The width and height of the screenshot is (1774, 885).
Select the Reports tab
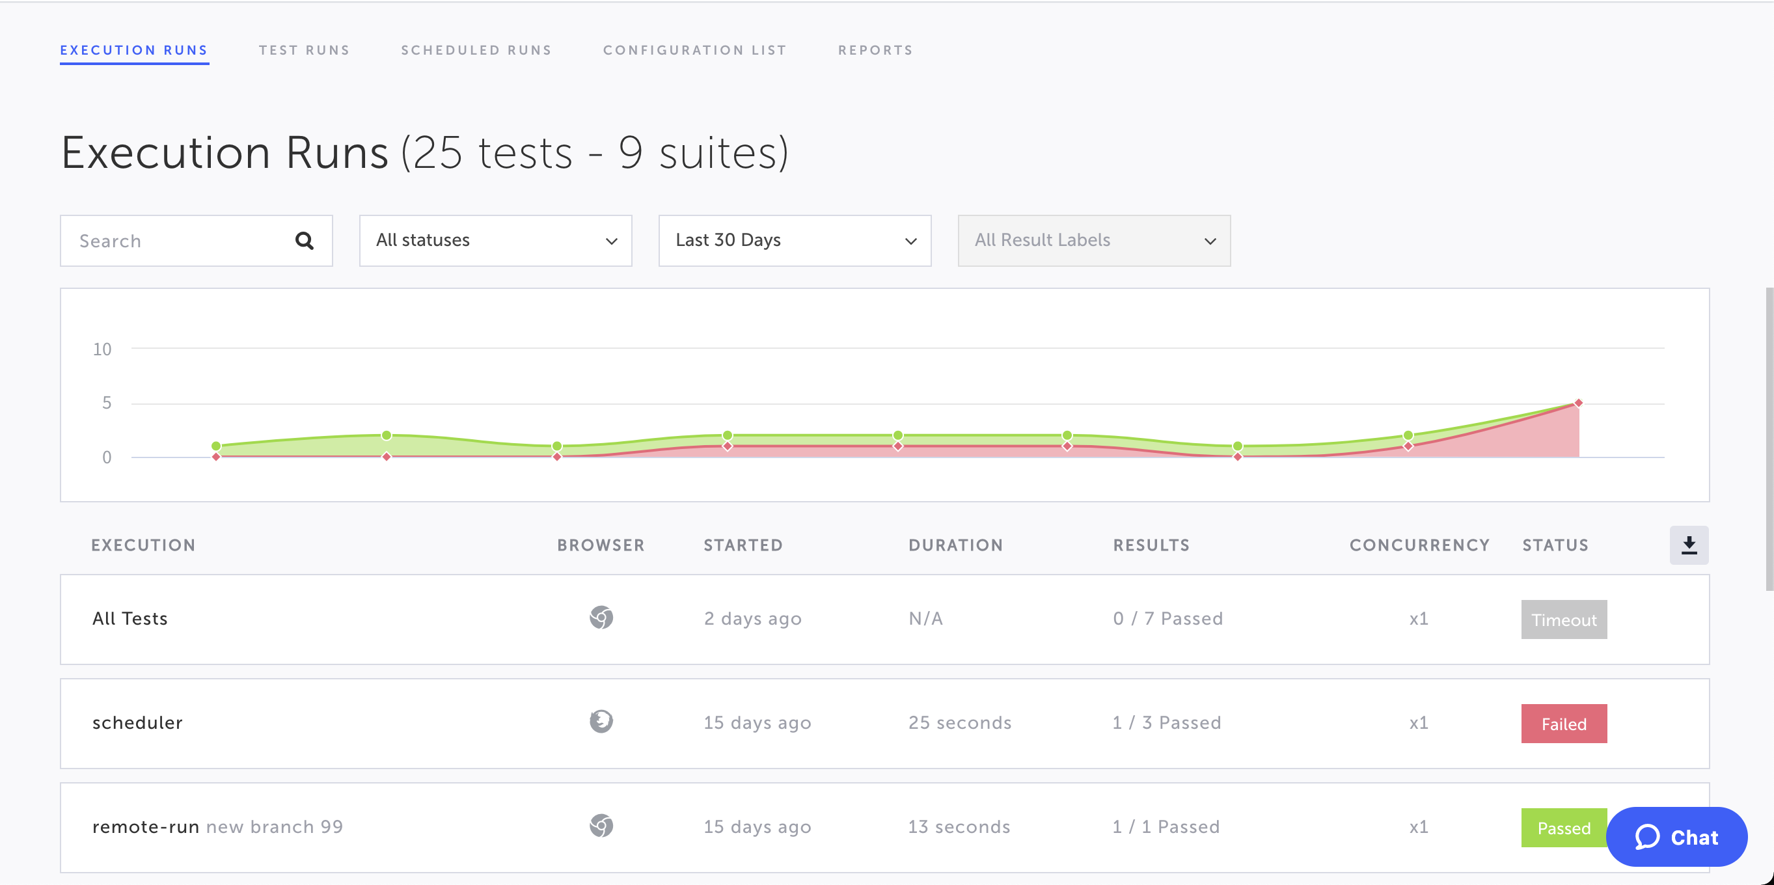pyautogui.click(x=875, y=50)
